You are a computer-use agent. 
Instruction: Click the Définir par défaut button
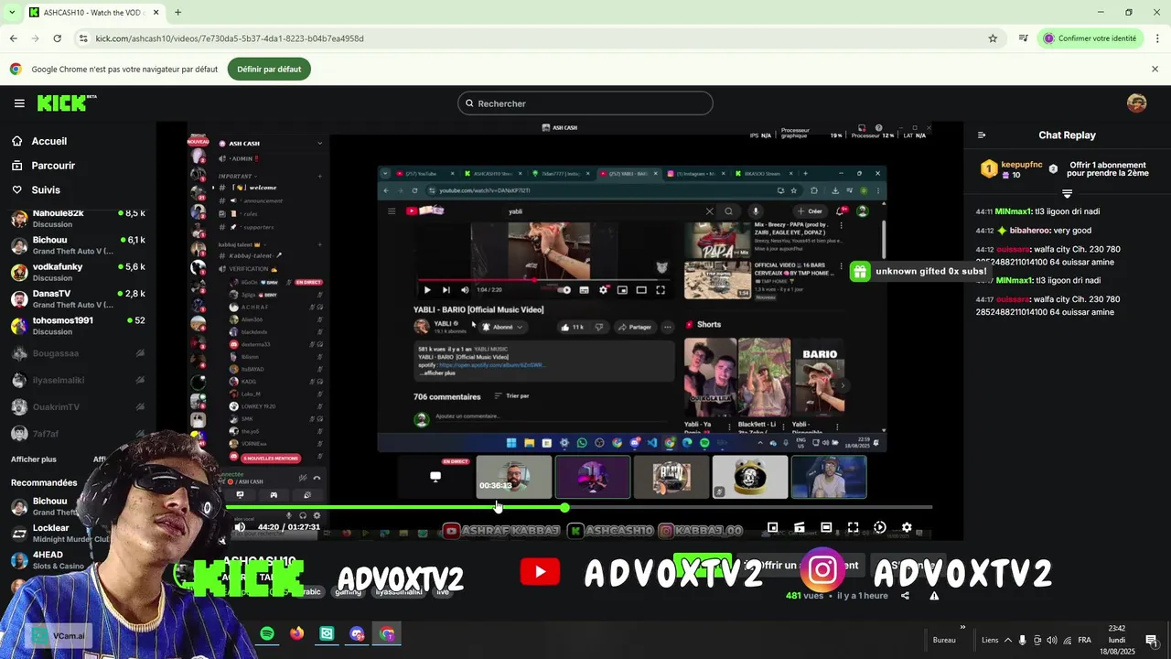click(x=269, y=70)
